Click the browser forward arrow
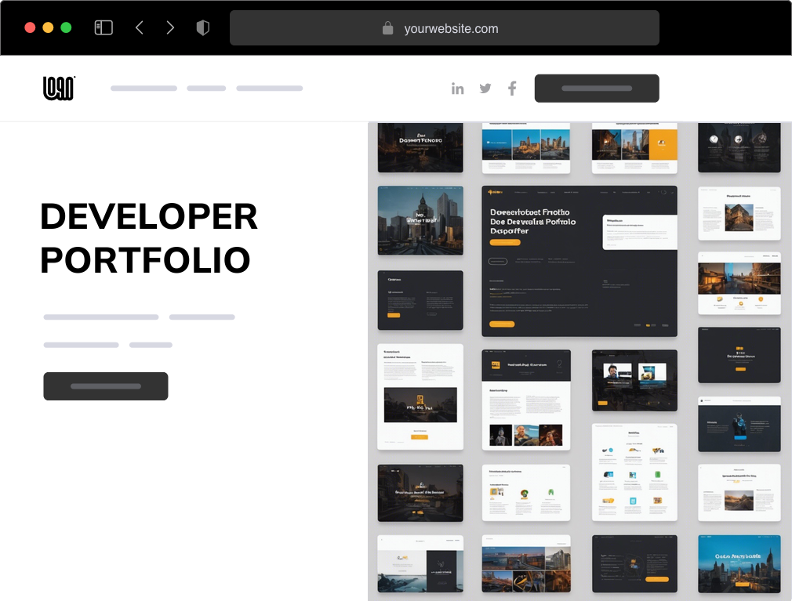Viewport: 792px width, 601px height. 170,27
